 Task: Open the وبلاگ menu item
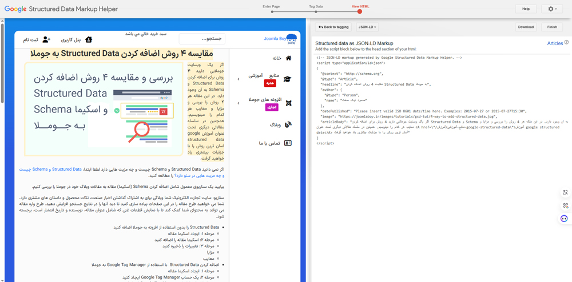(275, 125)
